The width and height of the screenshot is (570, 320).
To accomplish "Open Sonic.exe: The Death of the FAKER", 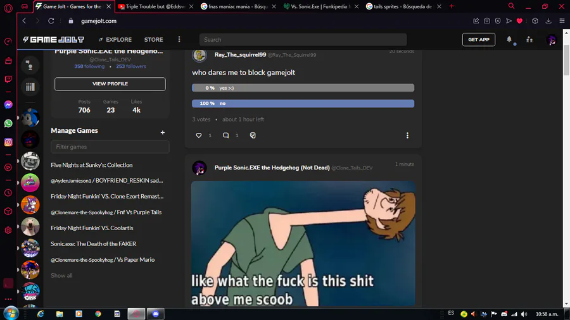I will pyautogui.click(x=94, y=244).
